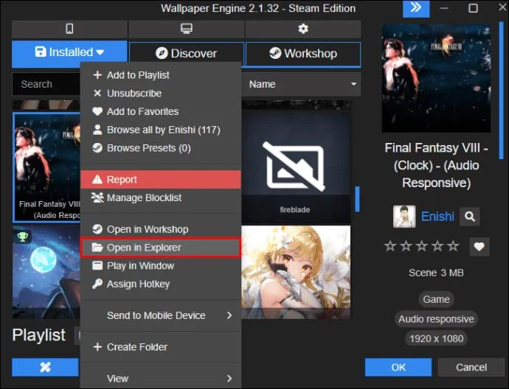Expand the View submenu
This screenshot has width=509, height=389.
point(161,378)
